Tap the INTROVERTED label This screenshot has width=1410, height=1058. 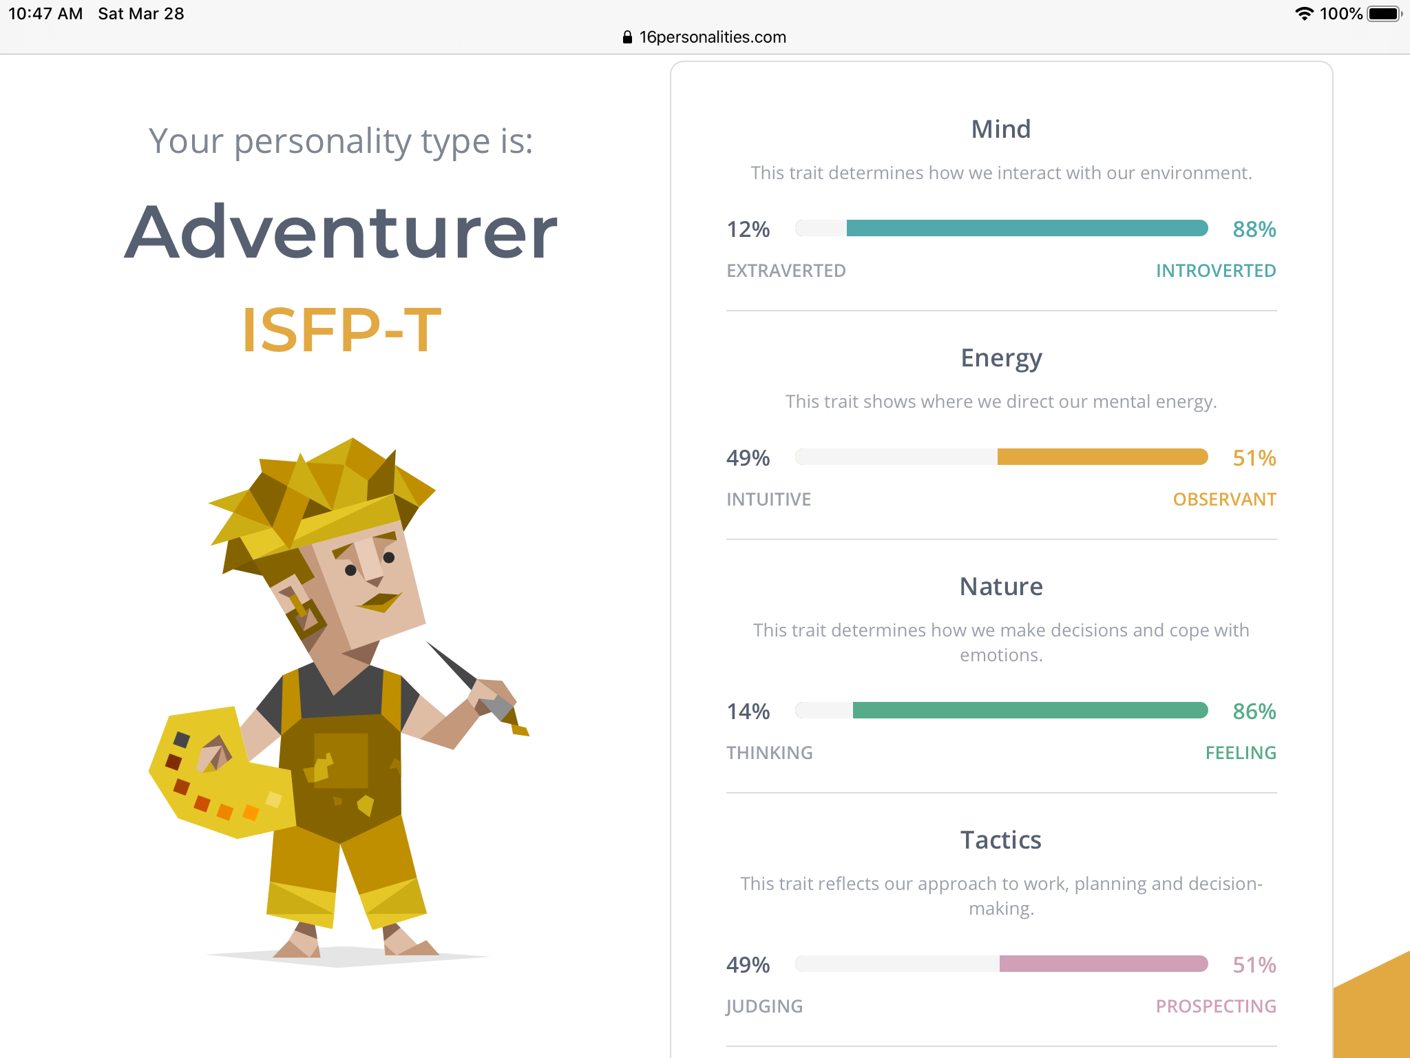1216,271
